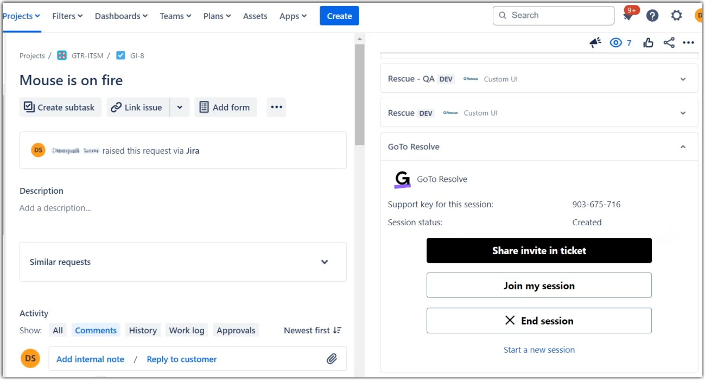
Task: Open the Filters menu
Action: [x=67, y=16]
